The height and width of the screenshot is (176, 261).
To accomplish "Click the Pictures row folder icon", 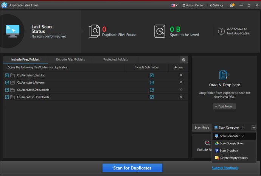I will (12, 83).
